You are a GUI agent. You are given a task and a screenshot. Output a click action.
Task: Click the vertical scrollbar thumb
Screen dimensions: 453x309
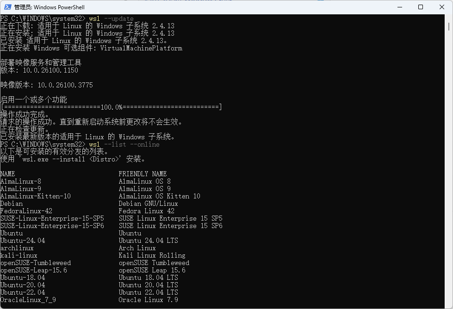click(448, 26)
